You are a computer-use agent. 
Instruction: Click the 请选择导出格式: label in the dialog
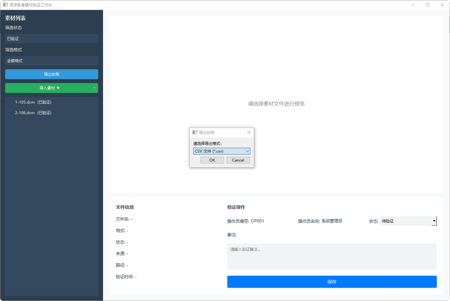point(208,144)
